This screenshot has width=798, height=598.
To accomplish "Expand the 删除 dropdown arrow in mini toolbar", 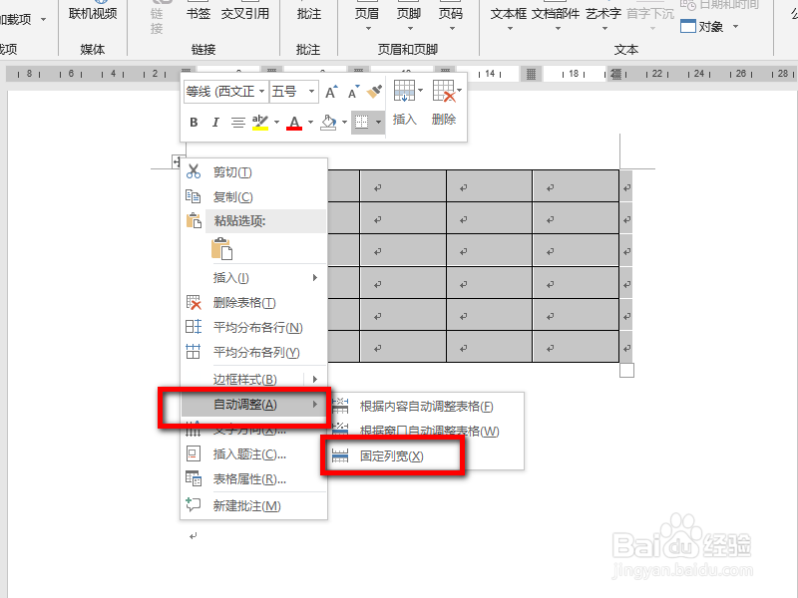I will [x=459, y=91].
